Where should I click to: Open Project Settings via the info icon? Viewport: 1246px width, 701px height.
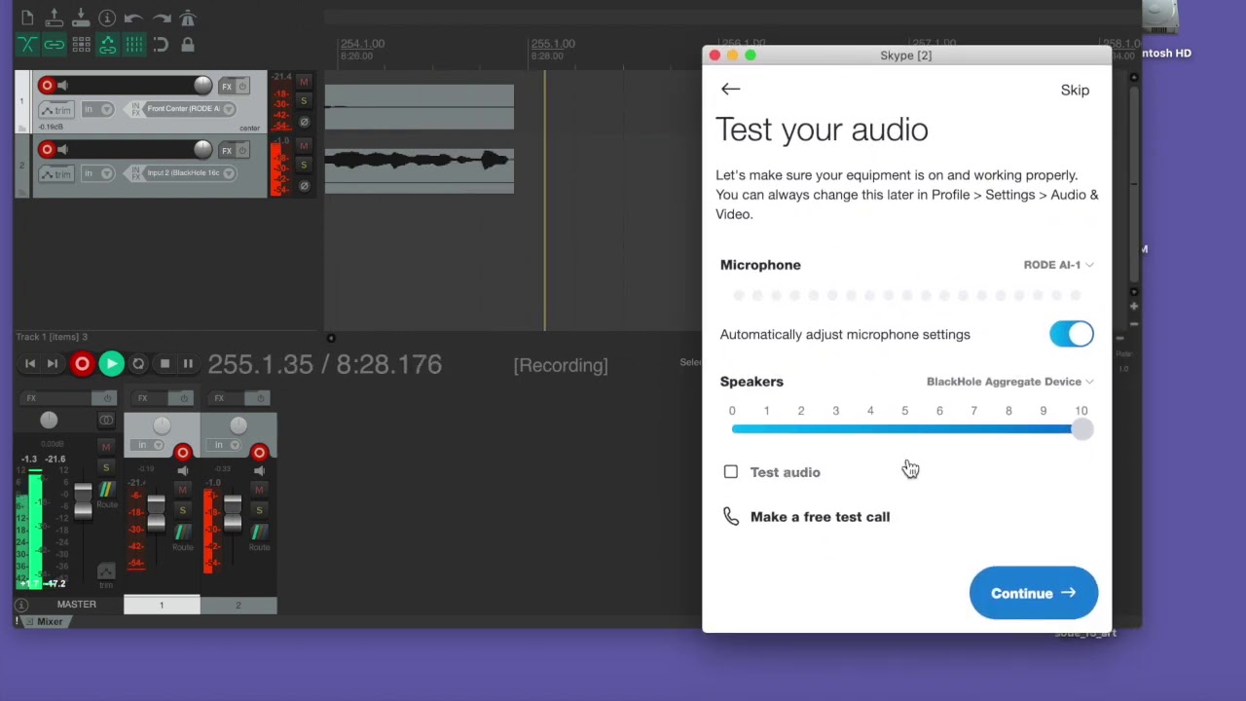tap(107, 18)
